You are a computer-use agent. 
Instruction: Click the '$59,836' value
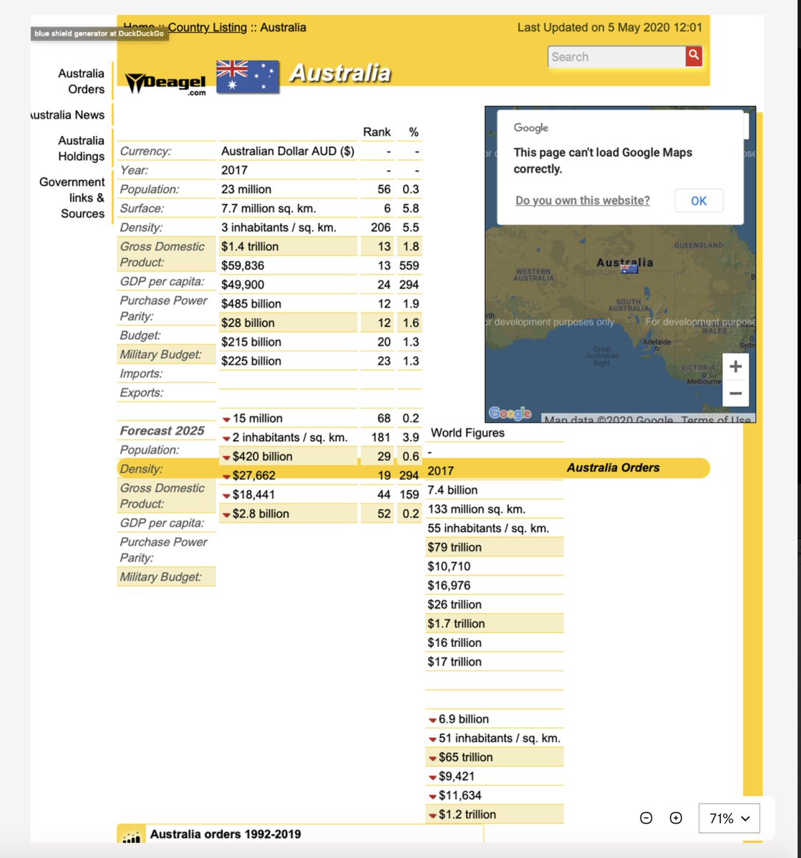pos(243,266)
